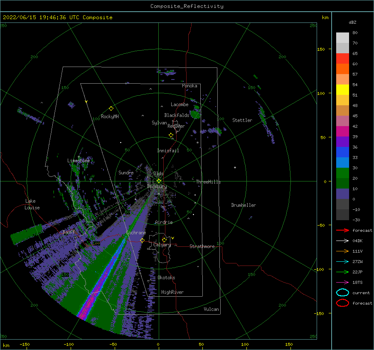Click the 'RockyMH' label on map
Viewport: 374px width, 350px height.
(x=110, y=117)
